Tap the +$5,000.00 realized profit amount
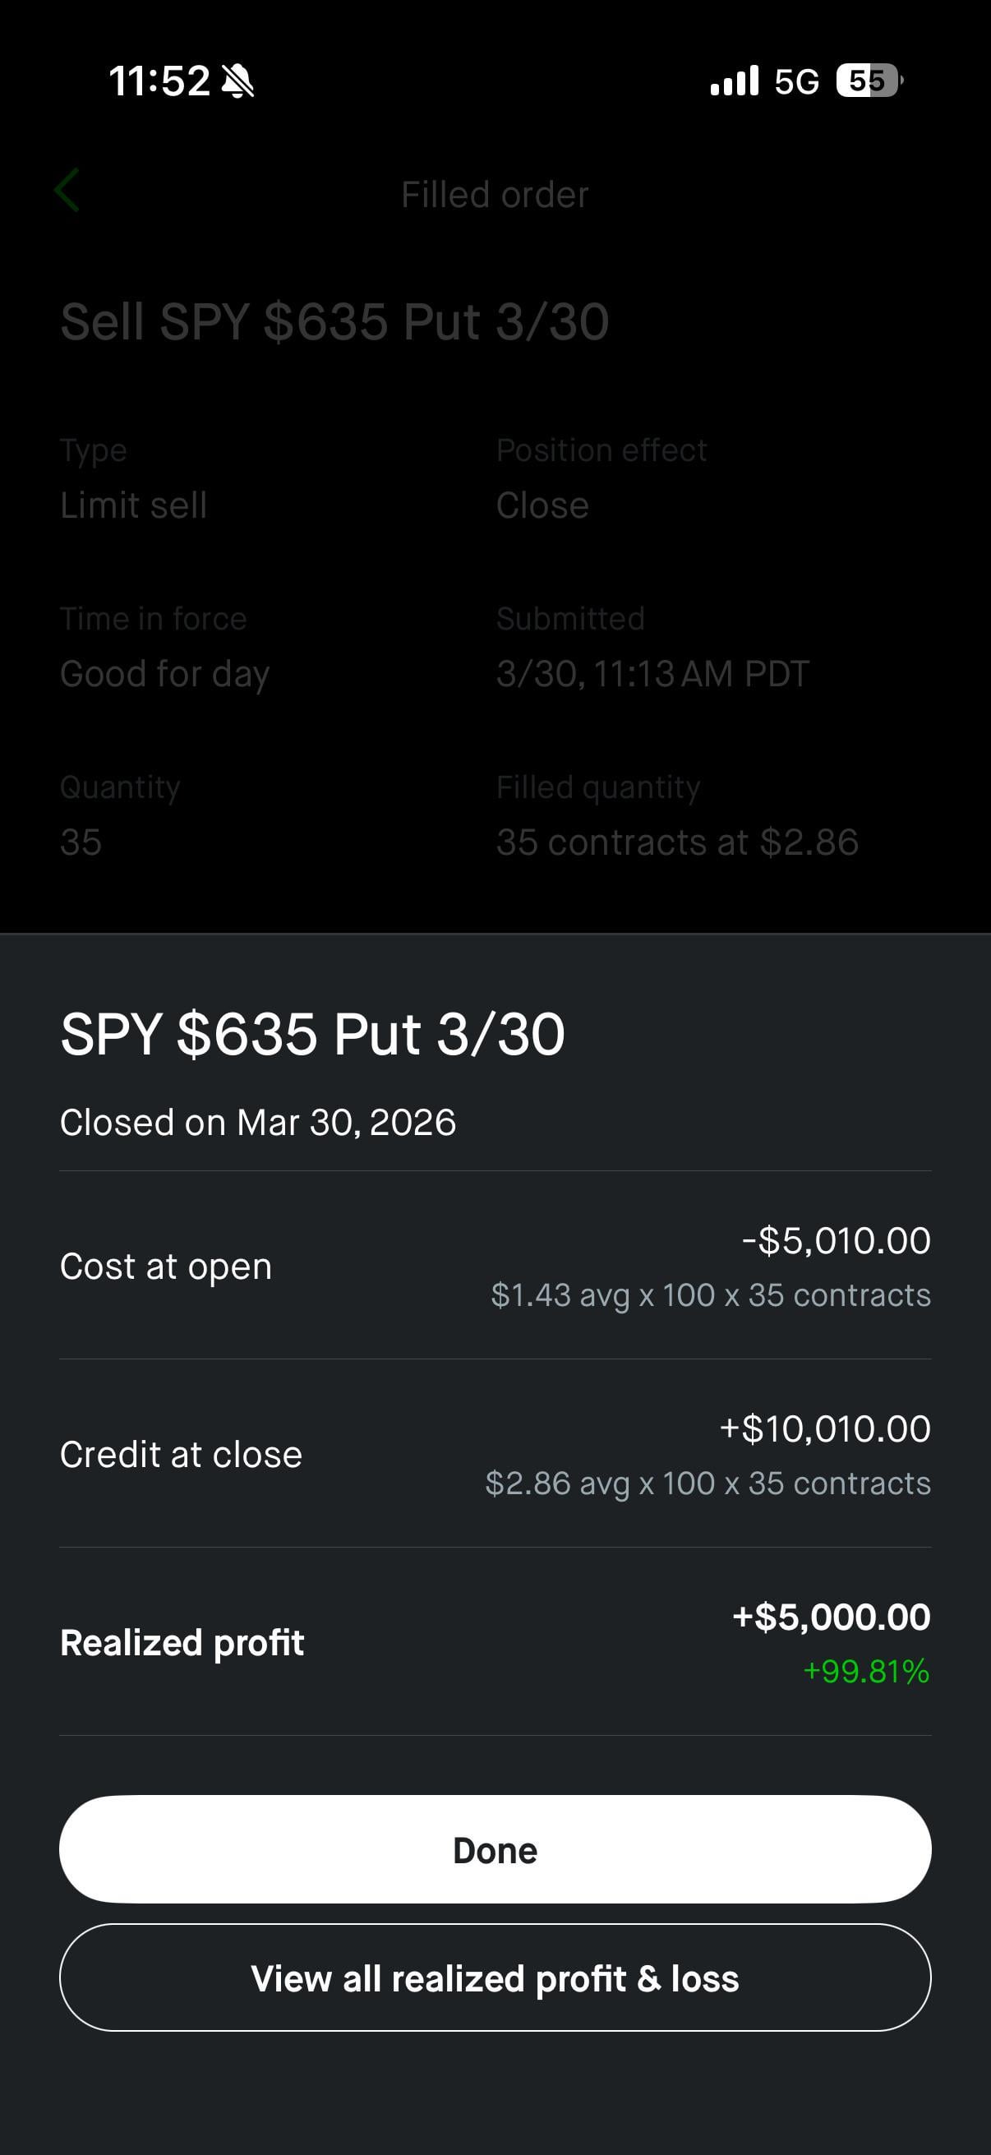Screen dimensions: 991x2155 point(832,1617)
